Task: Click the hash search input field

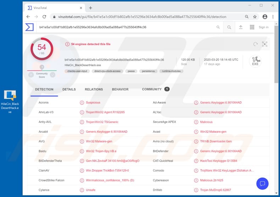Action: tap(125, 27)
